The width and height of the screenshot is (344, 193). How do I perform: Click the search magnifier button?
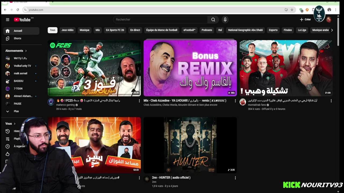tap(213, 20)
